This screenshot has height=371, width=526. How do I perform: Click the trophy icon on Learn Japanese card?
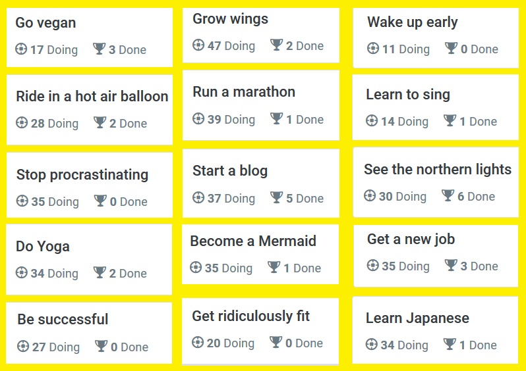[x=450, y=344]
